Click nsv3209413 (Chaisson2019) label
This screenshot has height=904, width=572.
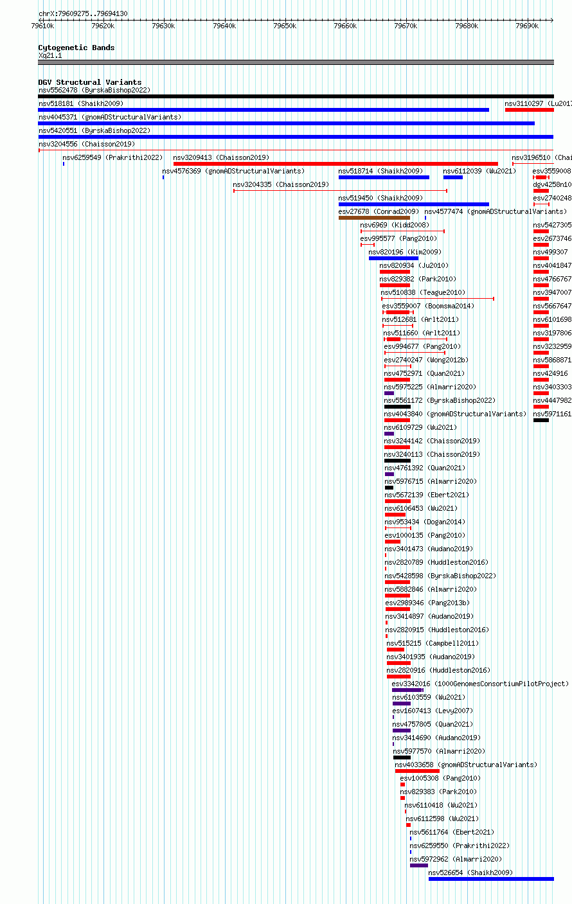pyautogui.click(x=221, y=157)
